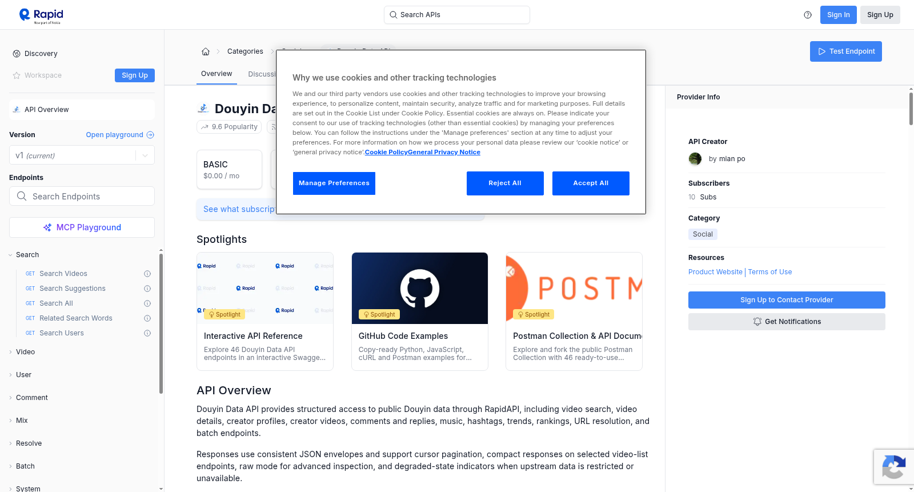Click the Search Endpoints input field
Image resolution: width=914 pixels, height=492 pixels.
coord(82,196)
